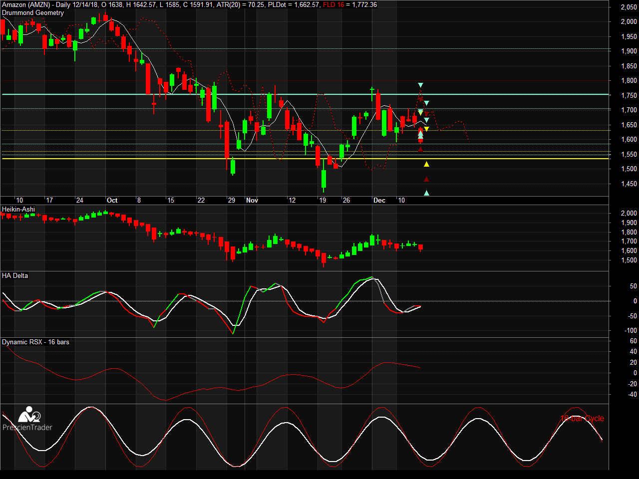Click the 'Oct' date axis label

coord(112,200)
